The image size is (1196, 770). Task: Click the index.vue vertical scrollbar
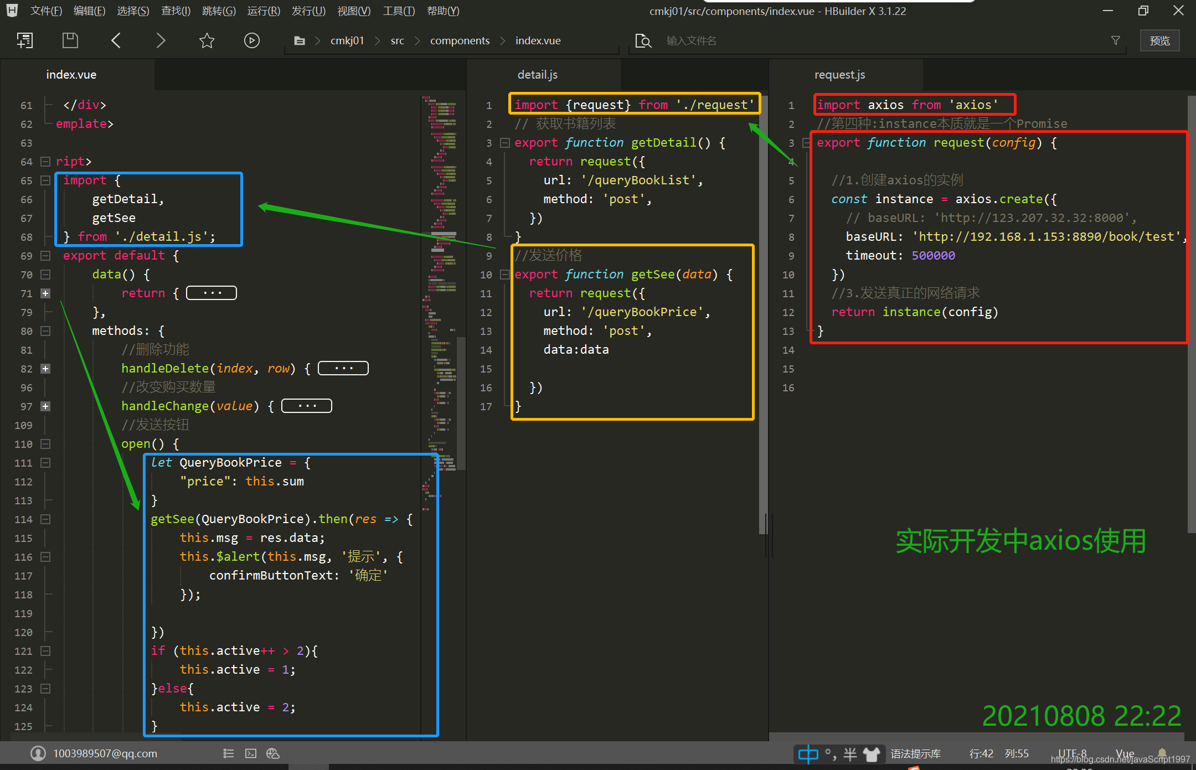click(461, 404)
